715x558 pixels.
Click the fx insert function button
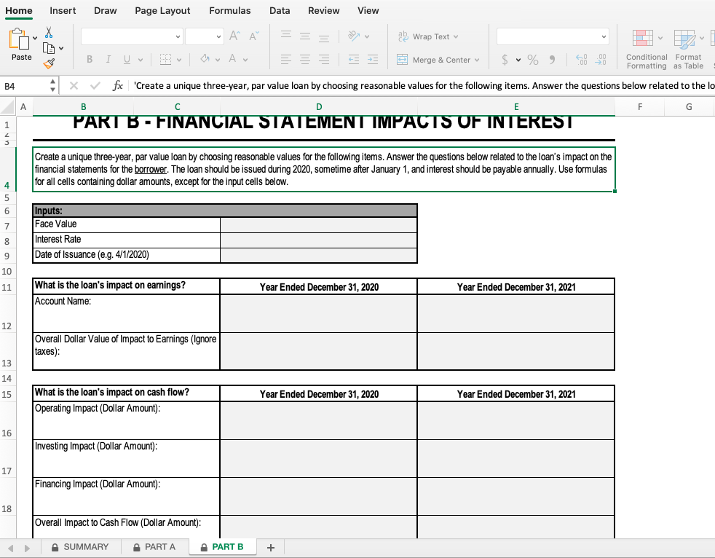point(118,85)
